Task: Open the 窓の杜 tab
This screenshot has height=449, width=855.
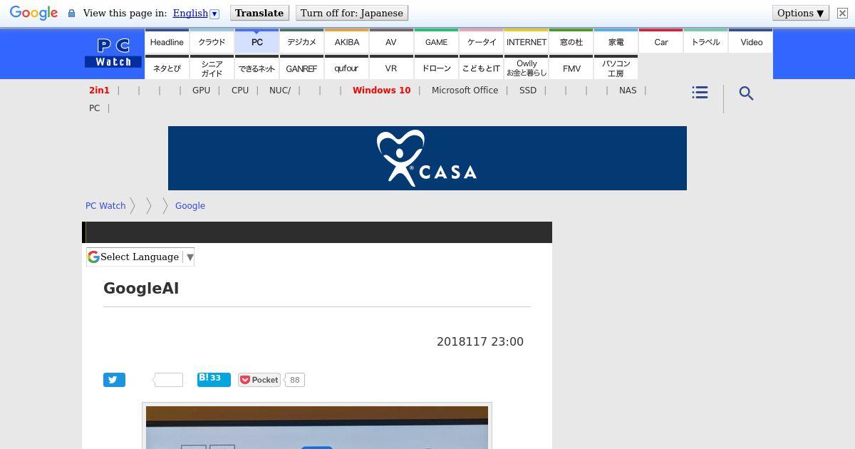Action: click(571, 41)
